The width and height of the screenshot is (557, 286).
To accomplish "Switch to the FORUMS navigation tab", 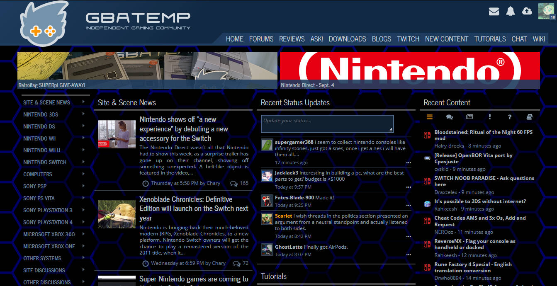I will 261,39.
